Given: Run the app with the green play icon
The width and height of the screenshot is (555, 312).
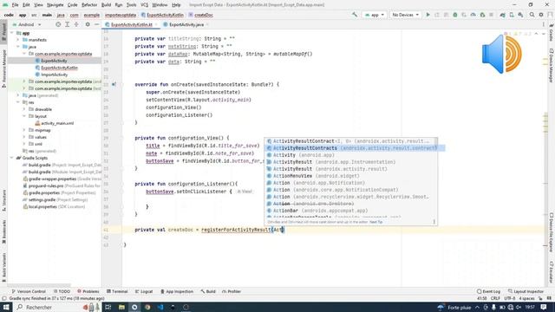Looking at the screenshot, I should [x=428, y=15].
